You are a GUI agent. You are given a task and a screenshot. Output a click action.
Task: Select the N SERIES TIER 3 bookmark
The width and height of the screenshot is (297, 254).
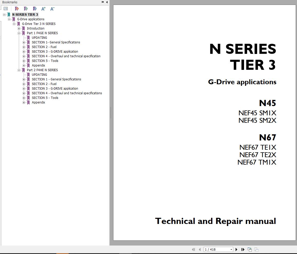click(x=25, y=14)
